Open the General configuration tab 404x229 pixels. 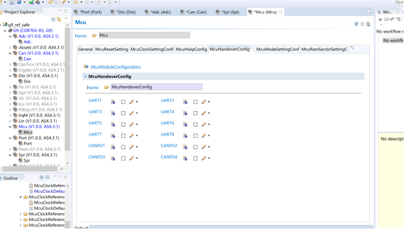coord(85,49)
